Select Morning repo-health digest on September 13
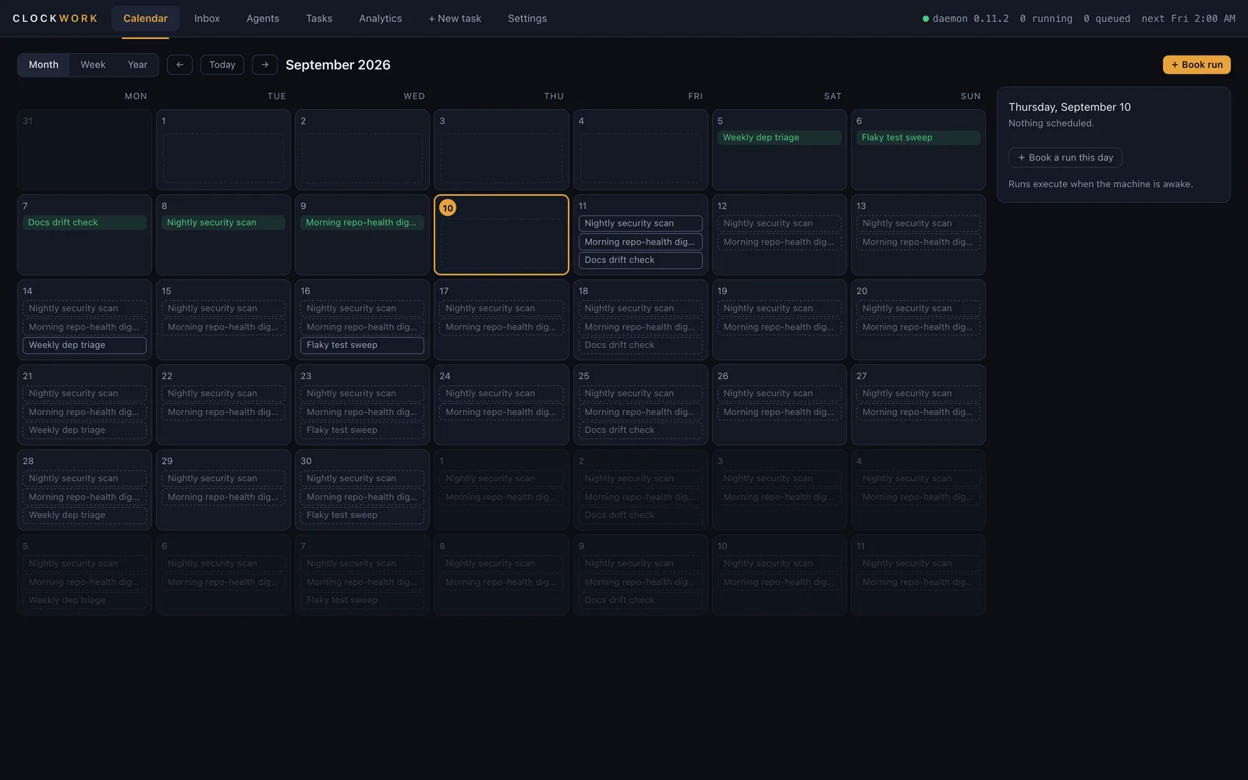Viewport: 1248px width, 780px height. pyautogui.click(x=918, y=242)
